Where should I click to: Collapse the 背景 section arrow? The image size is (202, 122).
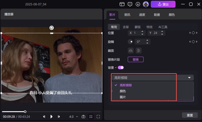116,68
